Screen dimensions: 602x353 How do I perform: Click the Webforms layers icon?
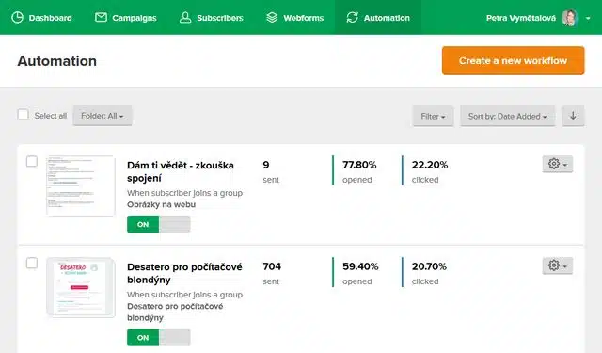[x=272, y=17]
